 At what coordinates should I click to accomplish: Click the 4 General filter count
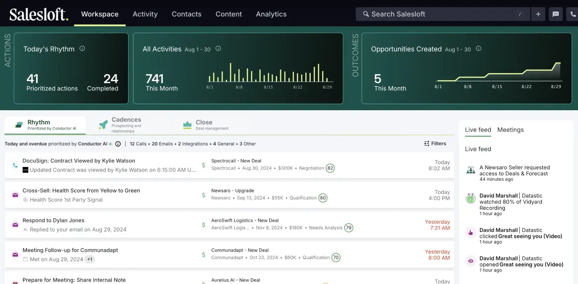coord(224,143)
